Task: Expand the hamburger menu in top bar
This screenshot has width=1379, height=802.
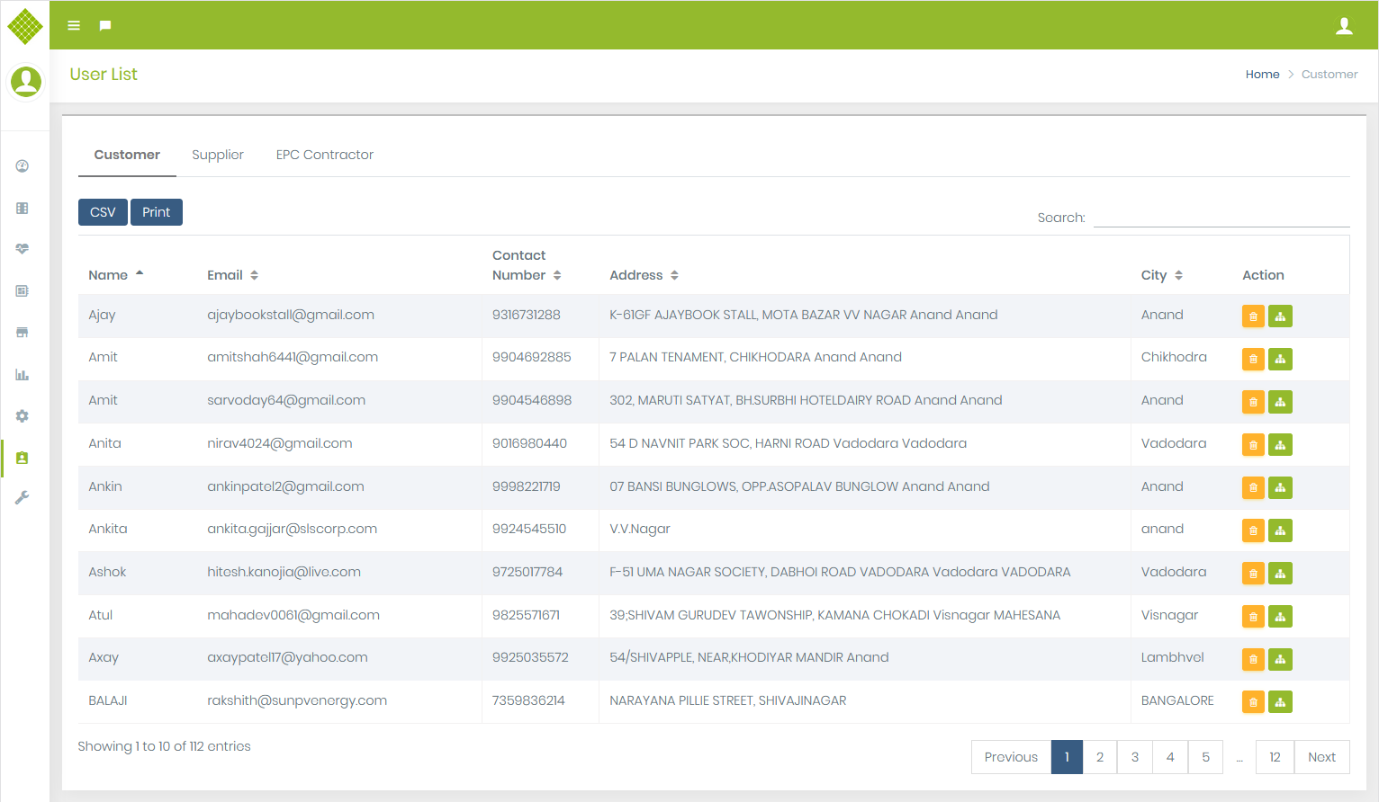Action: pos(73,25)
